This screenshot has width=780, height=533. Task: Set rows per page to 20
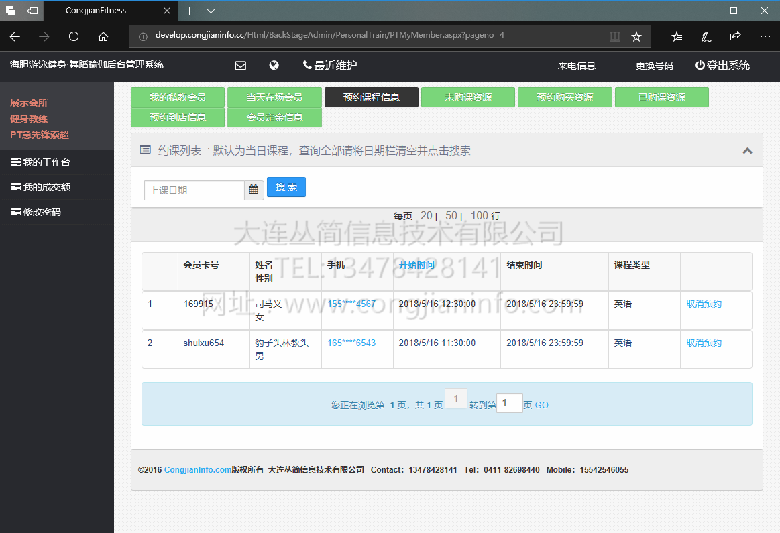pos(427,216)
